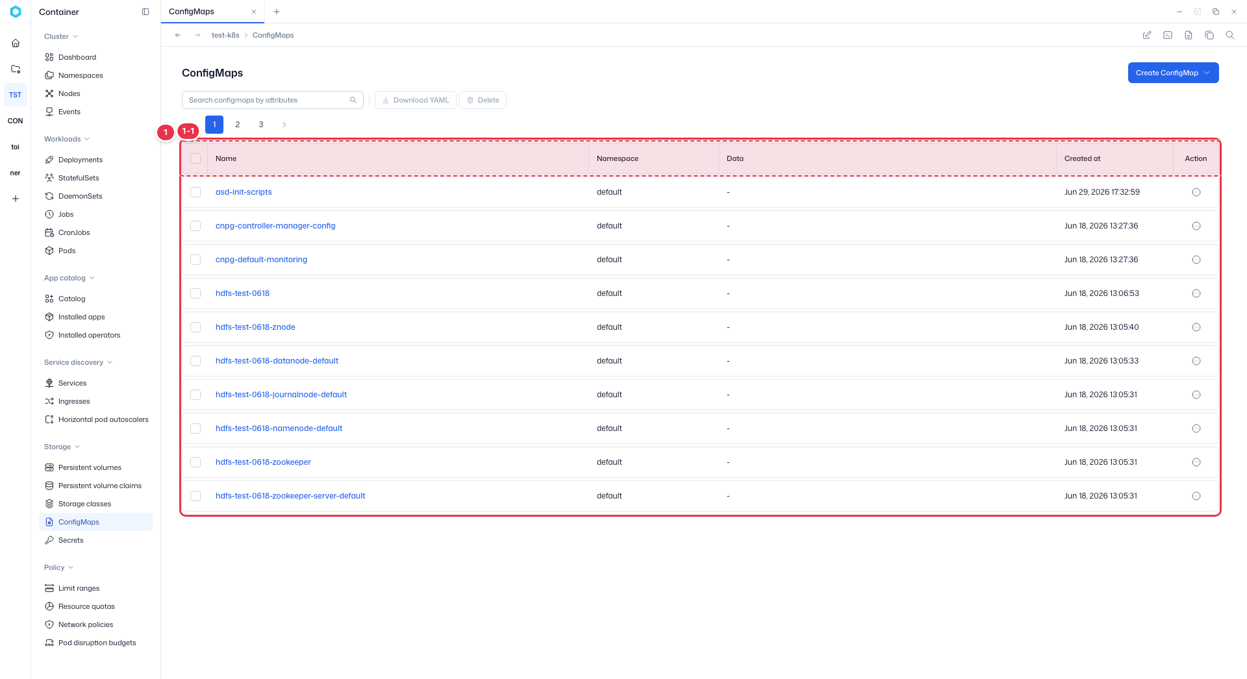Switch to the CON cluster in rail

(x=16, y=121)
